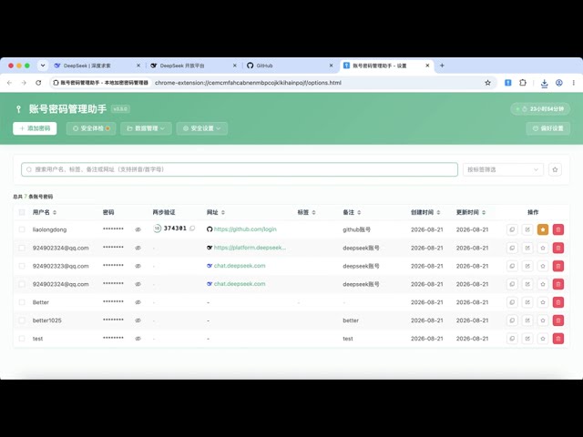583x437 pixels.
Task: Open the 按标签筛选 tag filter combo box
Action: 503,169
